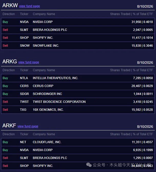This screenshot has width=156, height=172.
Task: Select the SNOWFLAKE INC. sell row
Action: [78, 46]
